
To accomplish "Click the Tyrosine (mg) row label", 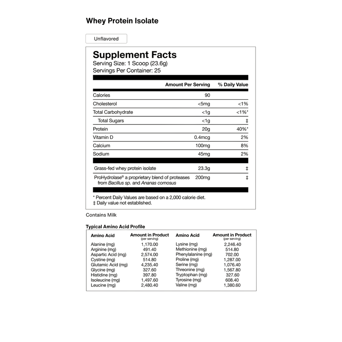I will [189, 280].
